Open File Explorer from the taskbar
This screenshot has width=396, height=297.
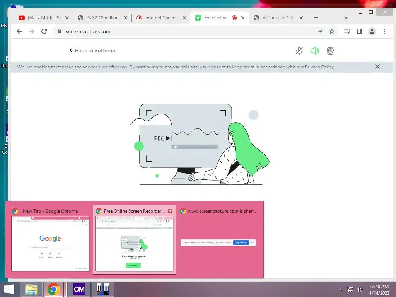click(x=31, y=289)
